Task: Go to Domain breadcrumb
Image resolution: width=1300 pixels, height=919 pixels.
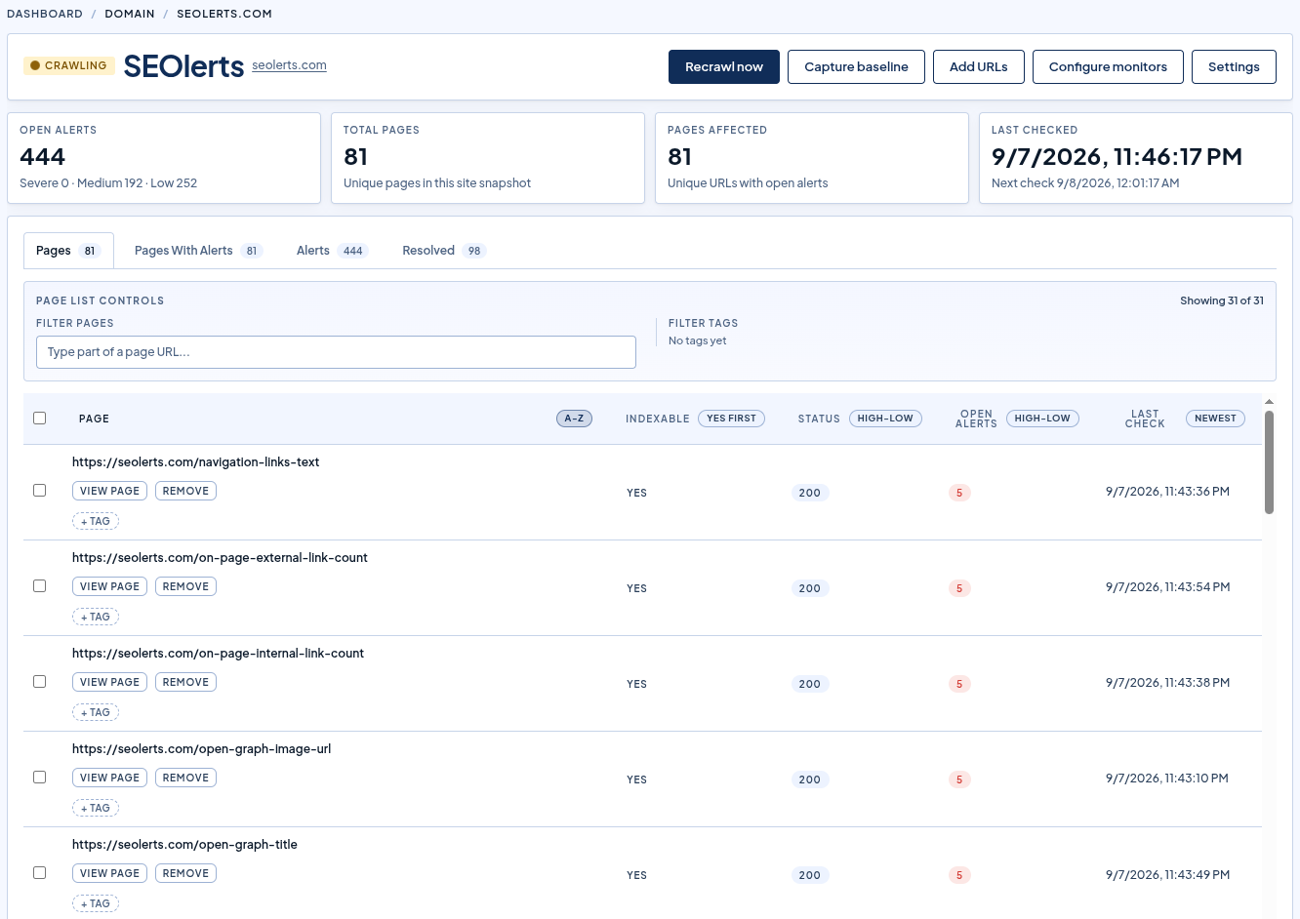Action: [x=130, y=14]
